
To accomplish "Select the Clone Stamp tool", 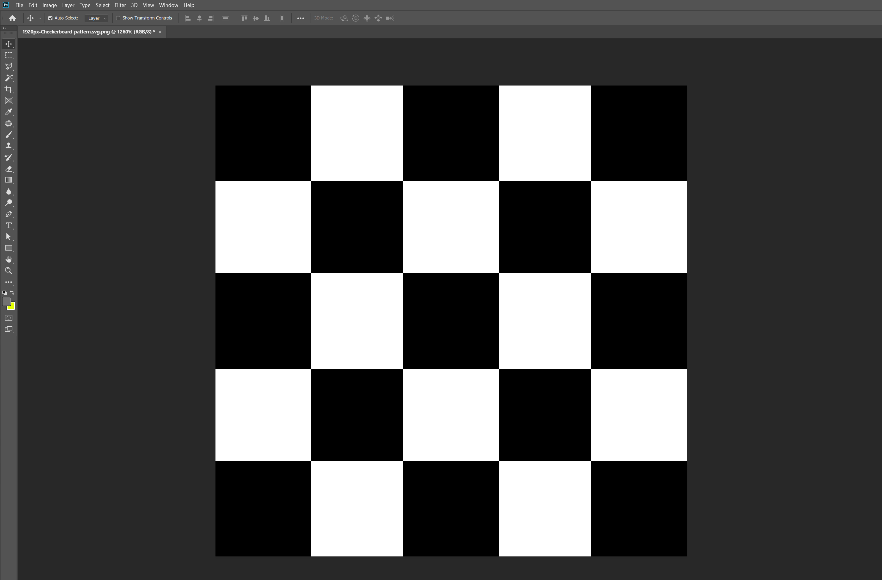I will tap(8, 146).
